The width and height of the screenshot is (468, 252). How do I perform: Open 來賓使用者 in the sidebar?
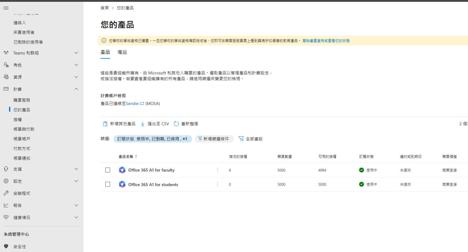[x=24, y=33]
